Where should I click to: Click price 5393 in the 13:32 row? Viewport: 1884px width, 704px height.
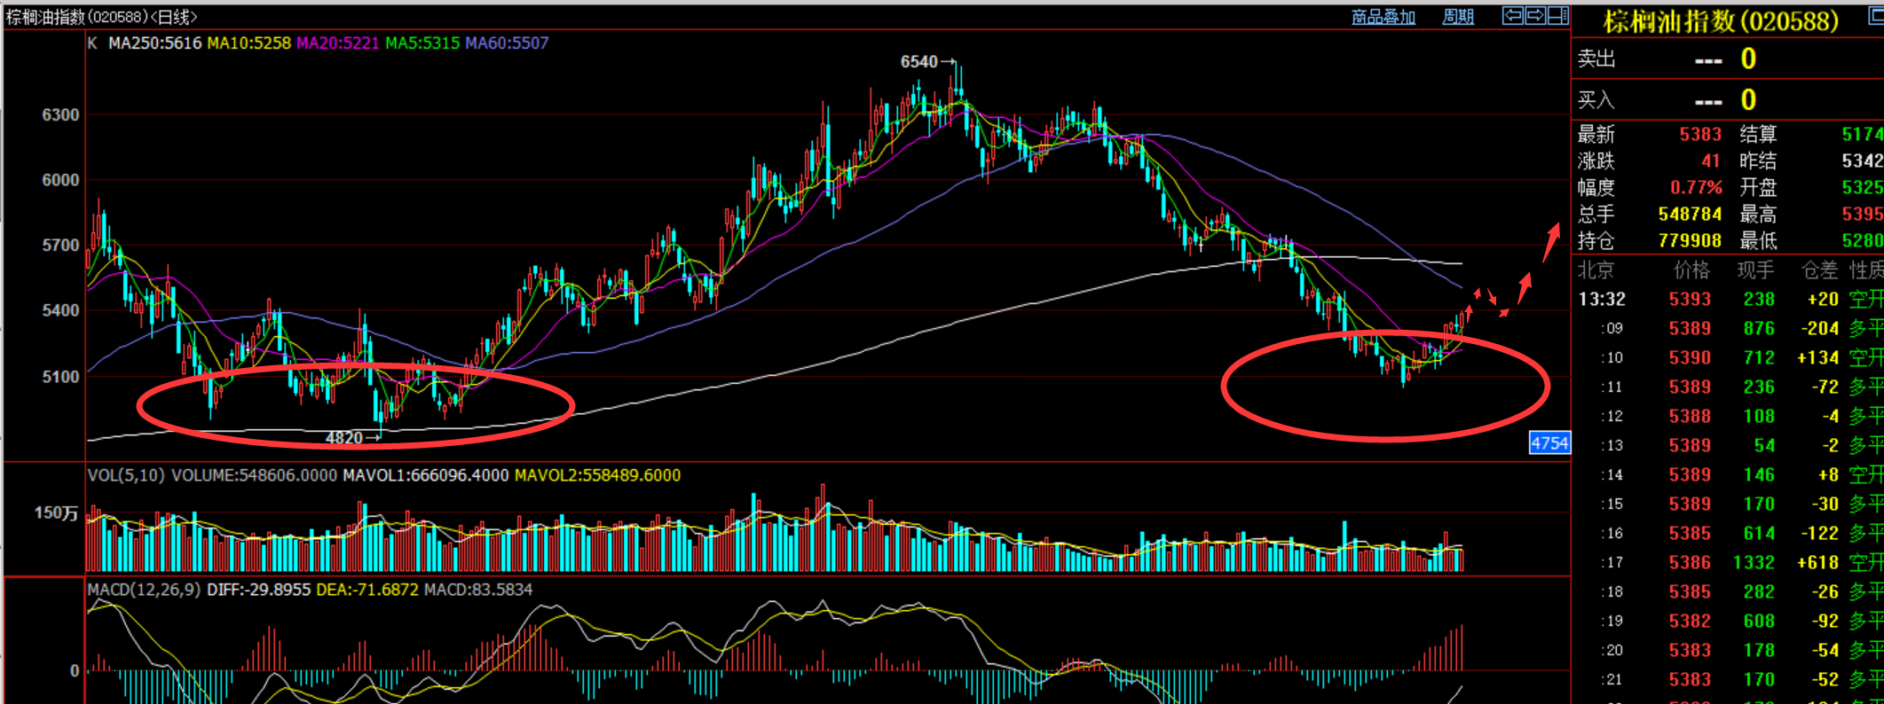(x=1690, y=300)
